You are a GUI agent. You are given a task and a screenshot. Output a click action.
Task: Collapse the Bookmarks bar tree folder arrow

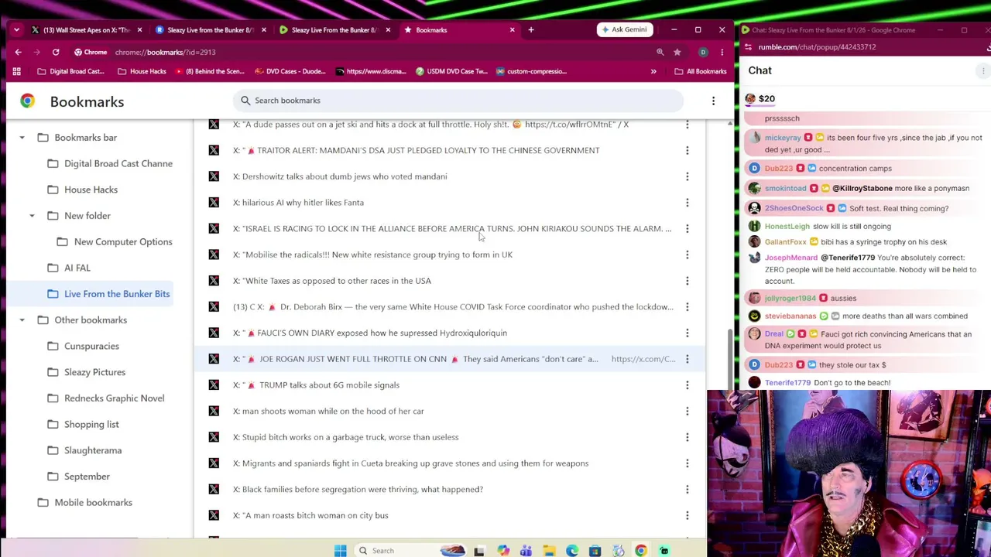point(22,138)
